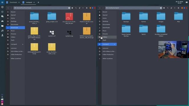Select the red rpm package file
Viewport: 189px width, 106px height.
click(69, 18)
